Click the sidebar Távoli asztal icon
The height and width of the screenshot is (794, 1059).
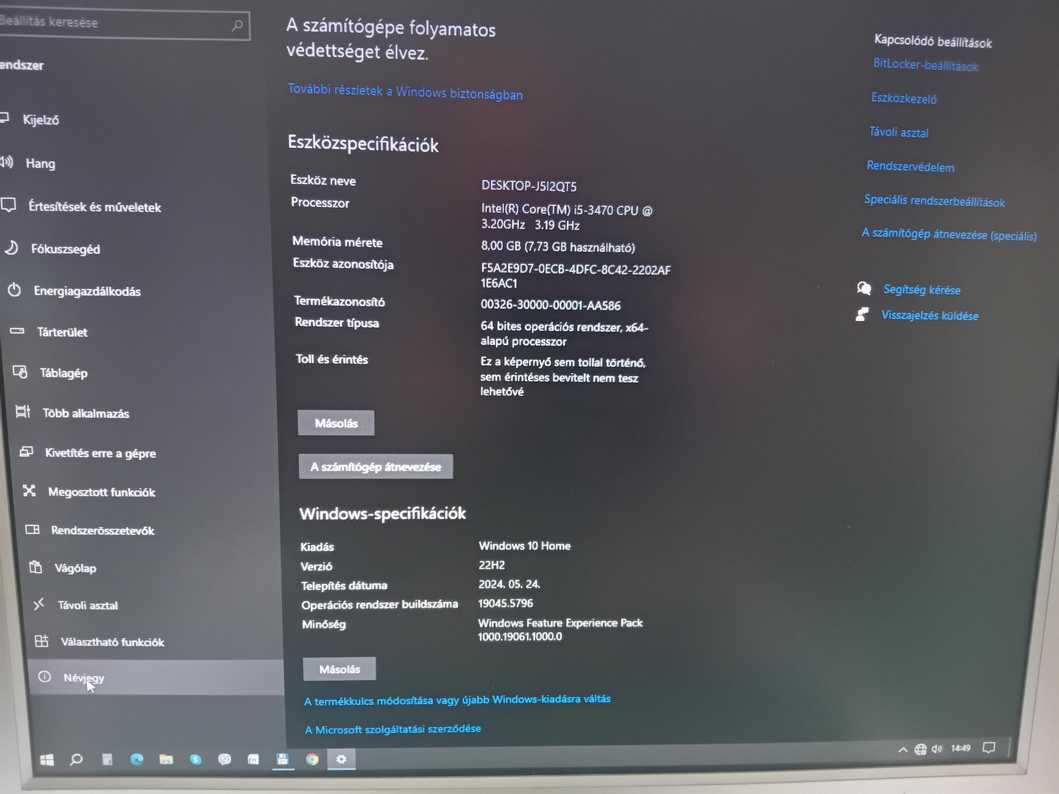[x=39, y=604]
